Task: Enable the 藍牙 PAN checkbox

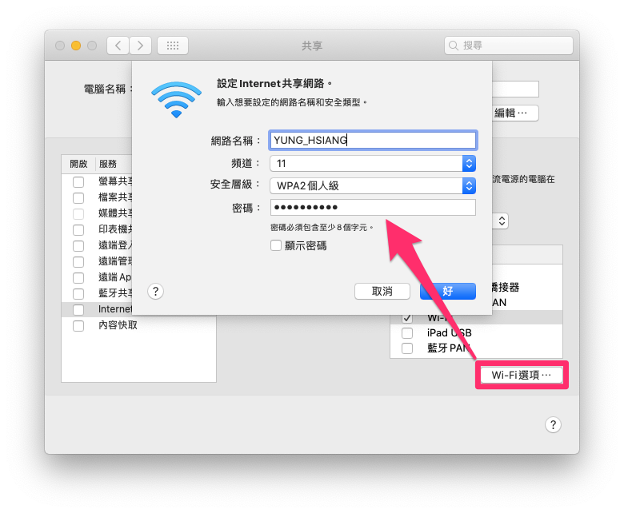Action: pos(407,348)
